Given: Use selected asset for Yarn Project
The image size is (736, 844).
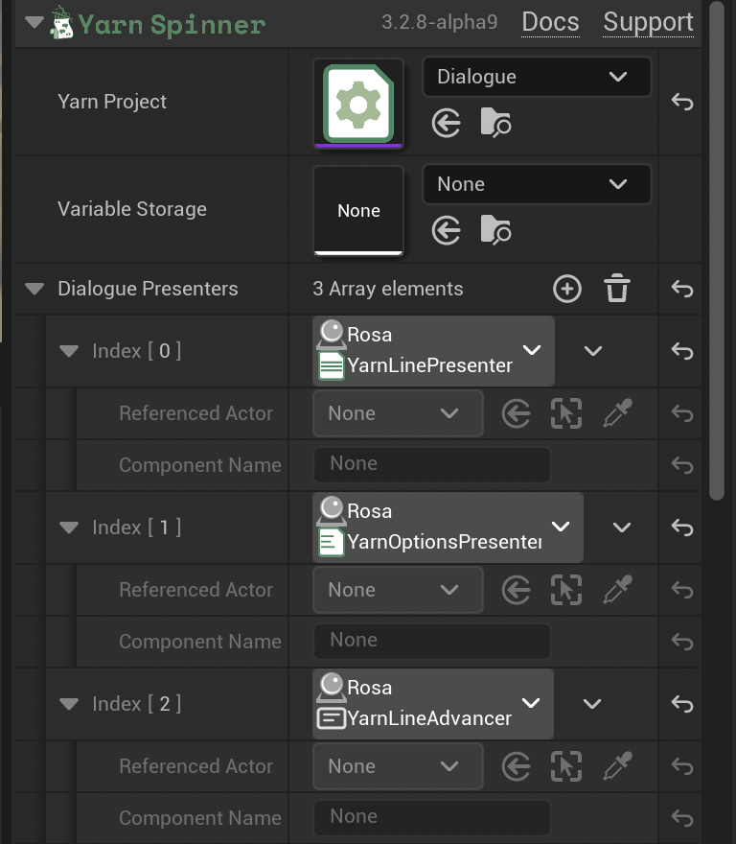Looking at the screenshot, I should click(446, 124).
